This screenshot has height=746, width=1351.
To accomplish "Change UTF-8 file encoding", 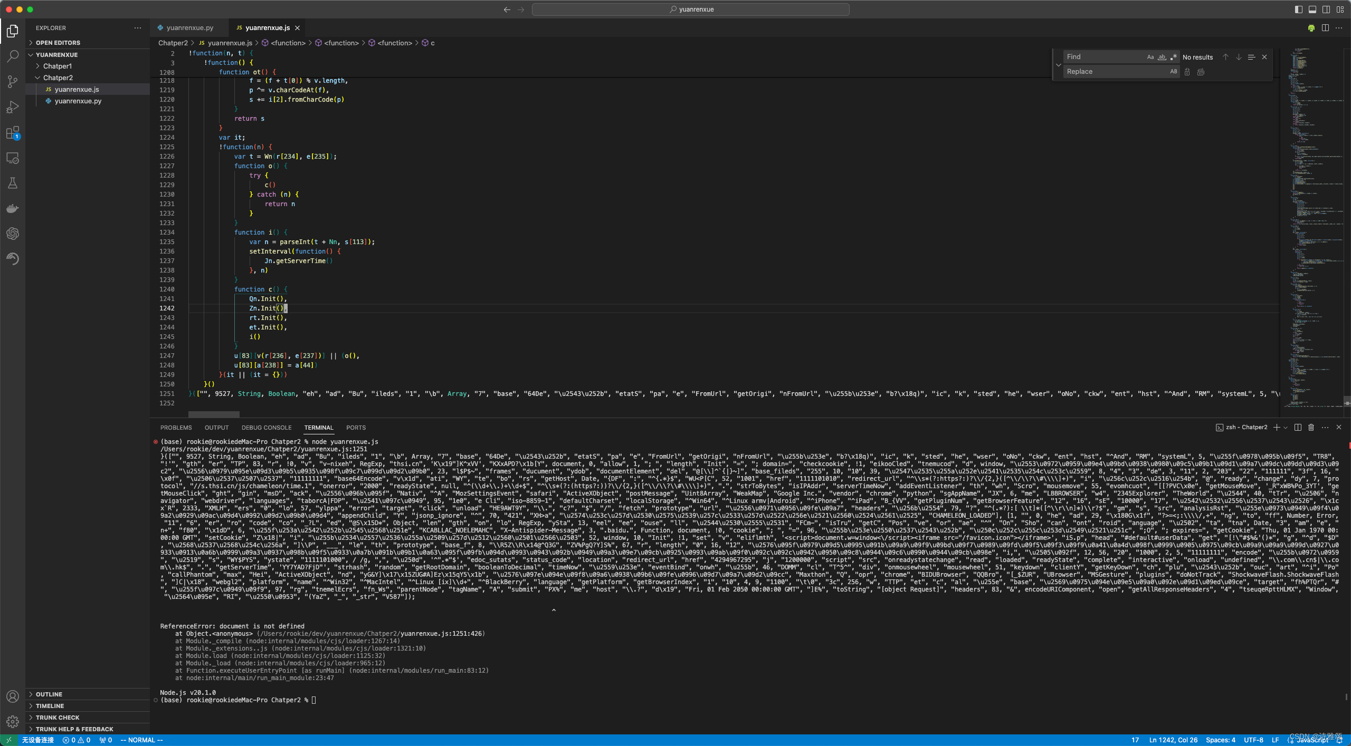I will coord(1253,740).
